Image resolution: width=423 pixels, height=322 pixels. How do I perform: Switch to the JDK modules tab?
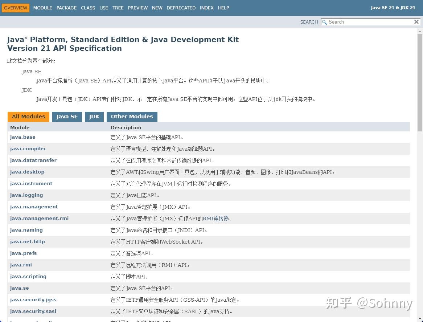tap(94, 117)
